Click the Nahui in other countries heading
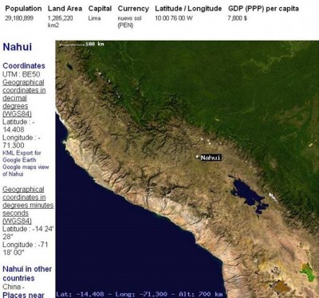This screenshot has height=298, width=319. [x=27, y=273]
